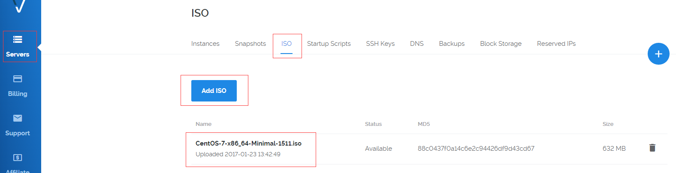Select CentOS-7-x86_64-Minimal-1511.iso entry
676x173 pixels.
click(x=248, y=143)
